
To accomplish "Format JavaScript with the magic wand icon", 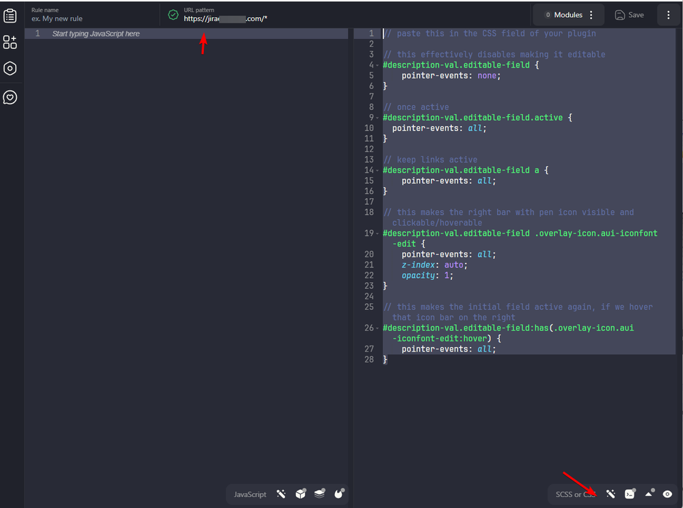I will click(281, 494).
